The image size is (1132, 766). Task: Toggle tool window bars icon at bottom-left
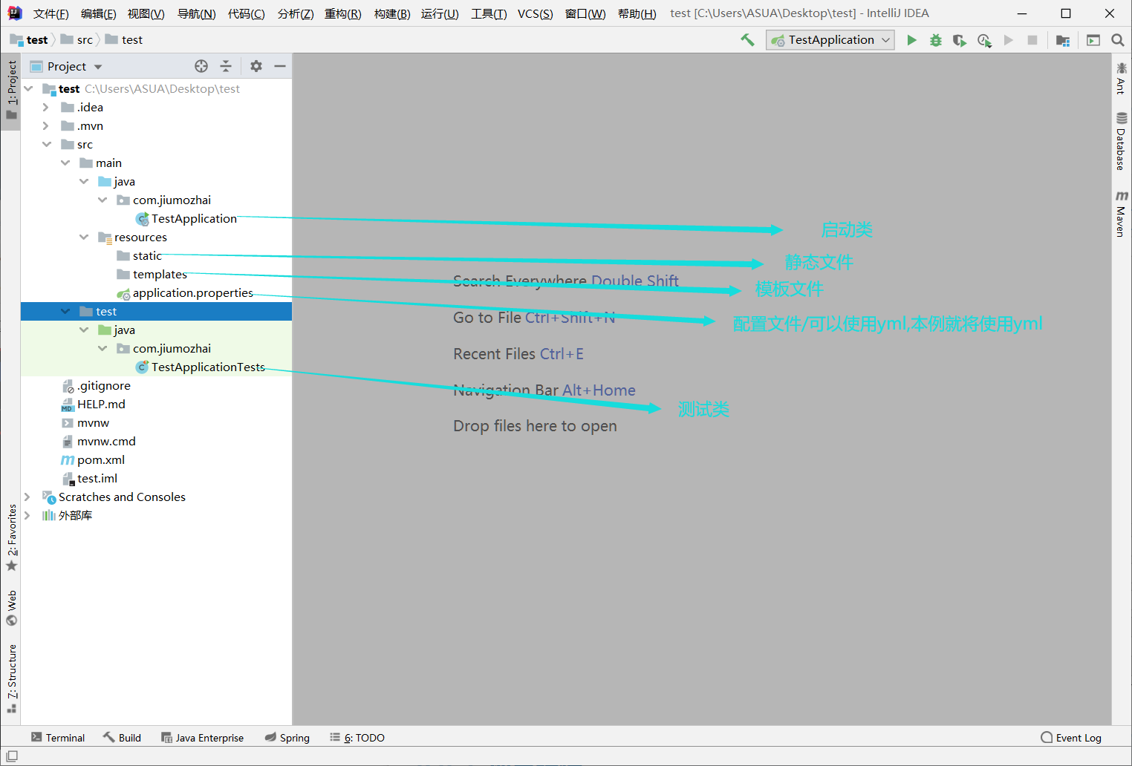(12, 756)
